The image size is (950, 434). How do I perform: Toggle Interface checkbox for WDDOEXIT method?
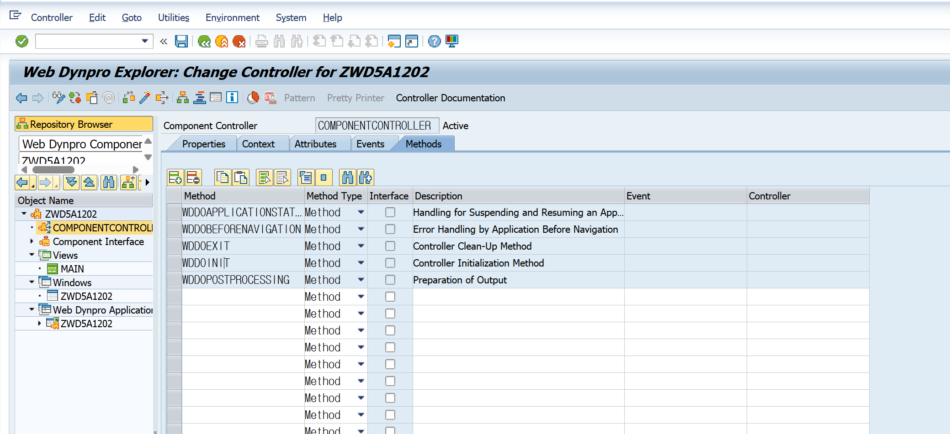click(390, 246)
